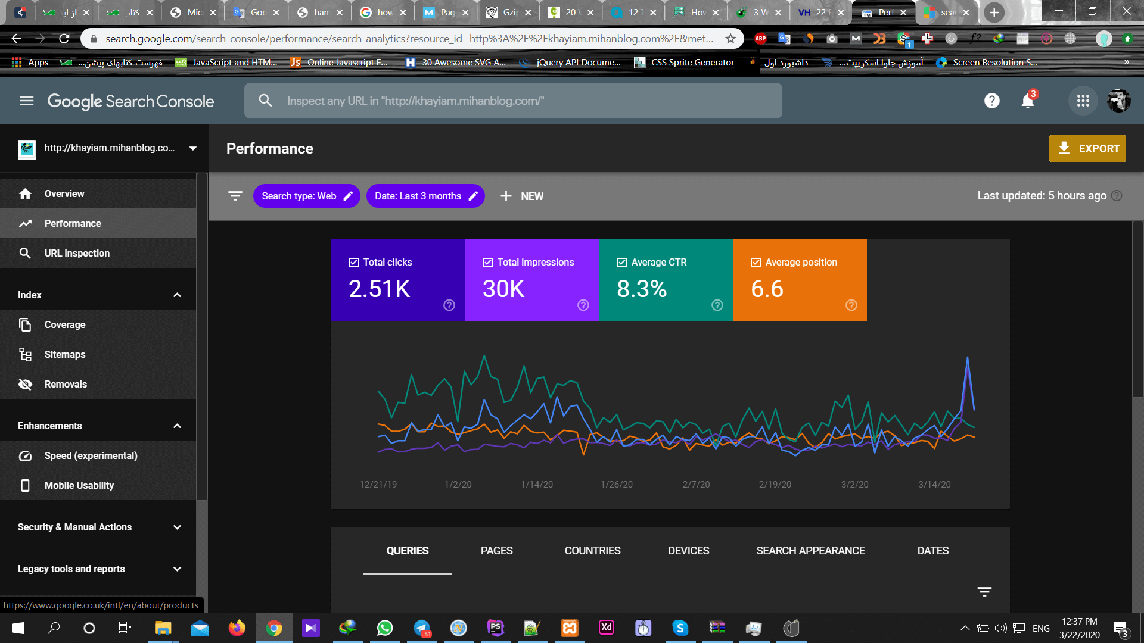Open the Search Console help icon
The image size is (1144, 643).
(x=991, y=101)
